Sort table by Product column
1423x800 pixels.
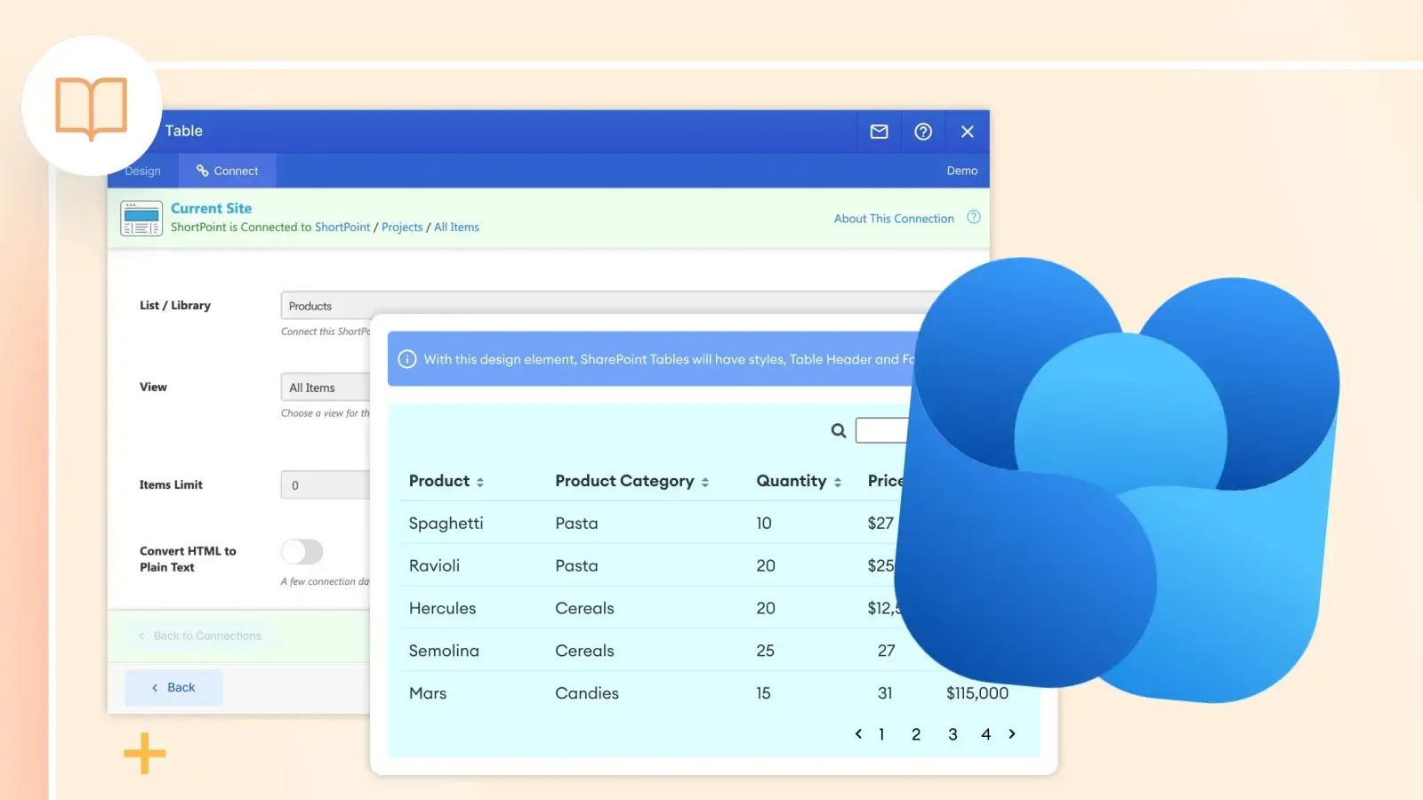point(480,482)
